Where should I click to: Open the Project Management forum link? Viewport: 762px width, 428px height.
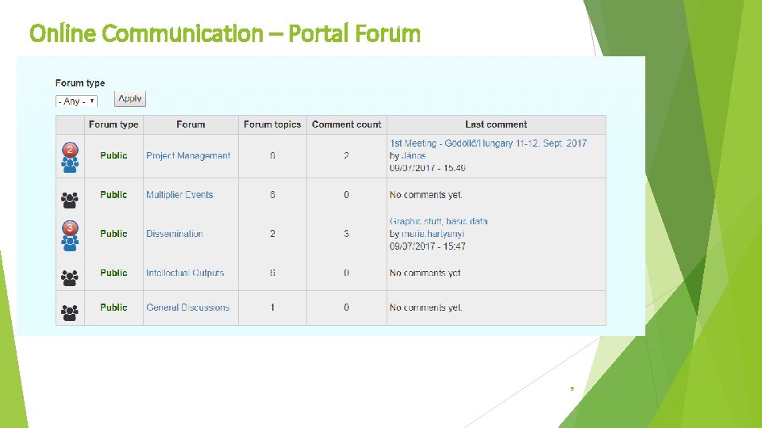pos(188,156)
